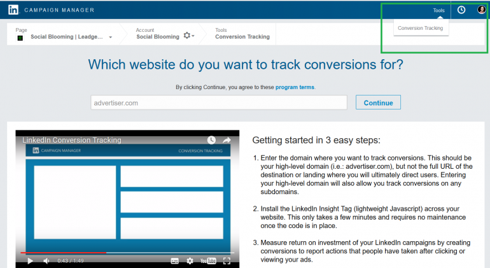490x268 pixels.
Task: Select Conversion Tracking from Tools dropdown
Action: click(420, 28)
